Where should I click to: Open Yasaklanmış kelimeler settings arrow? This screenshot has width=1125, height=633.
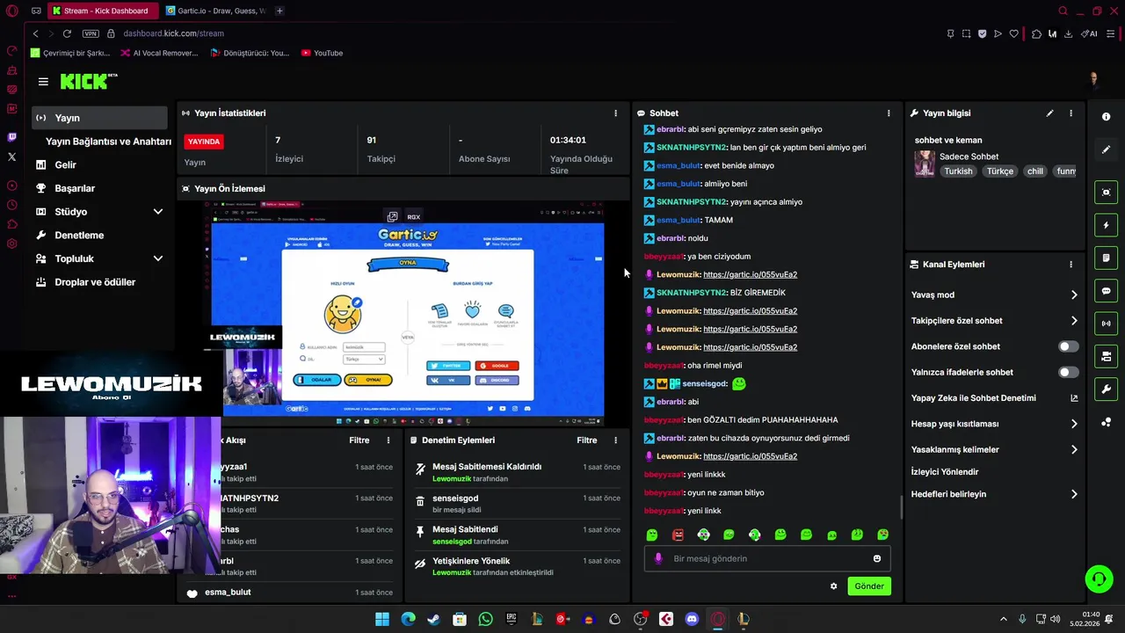(1074, 450)
